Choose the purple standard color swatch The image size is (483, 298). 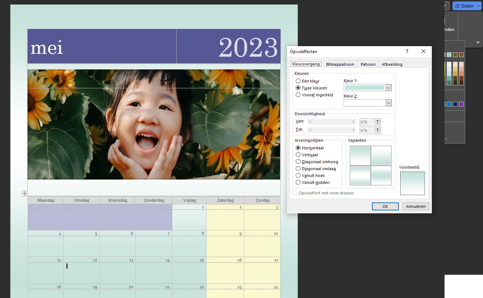click(461, 104)
